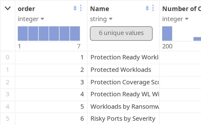Collapse column summaries with chevron
This screenshot has width=201, height=125.
coord(8,8)
